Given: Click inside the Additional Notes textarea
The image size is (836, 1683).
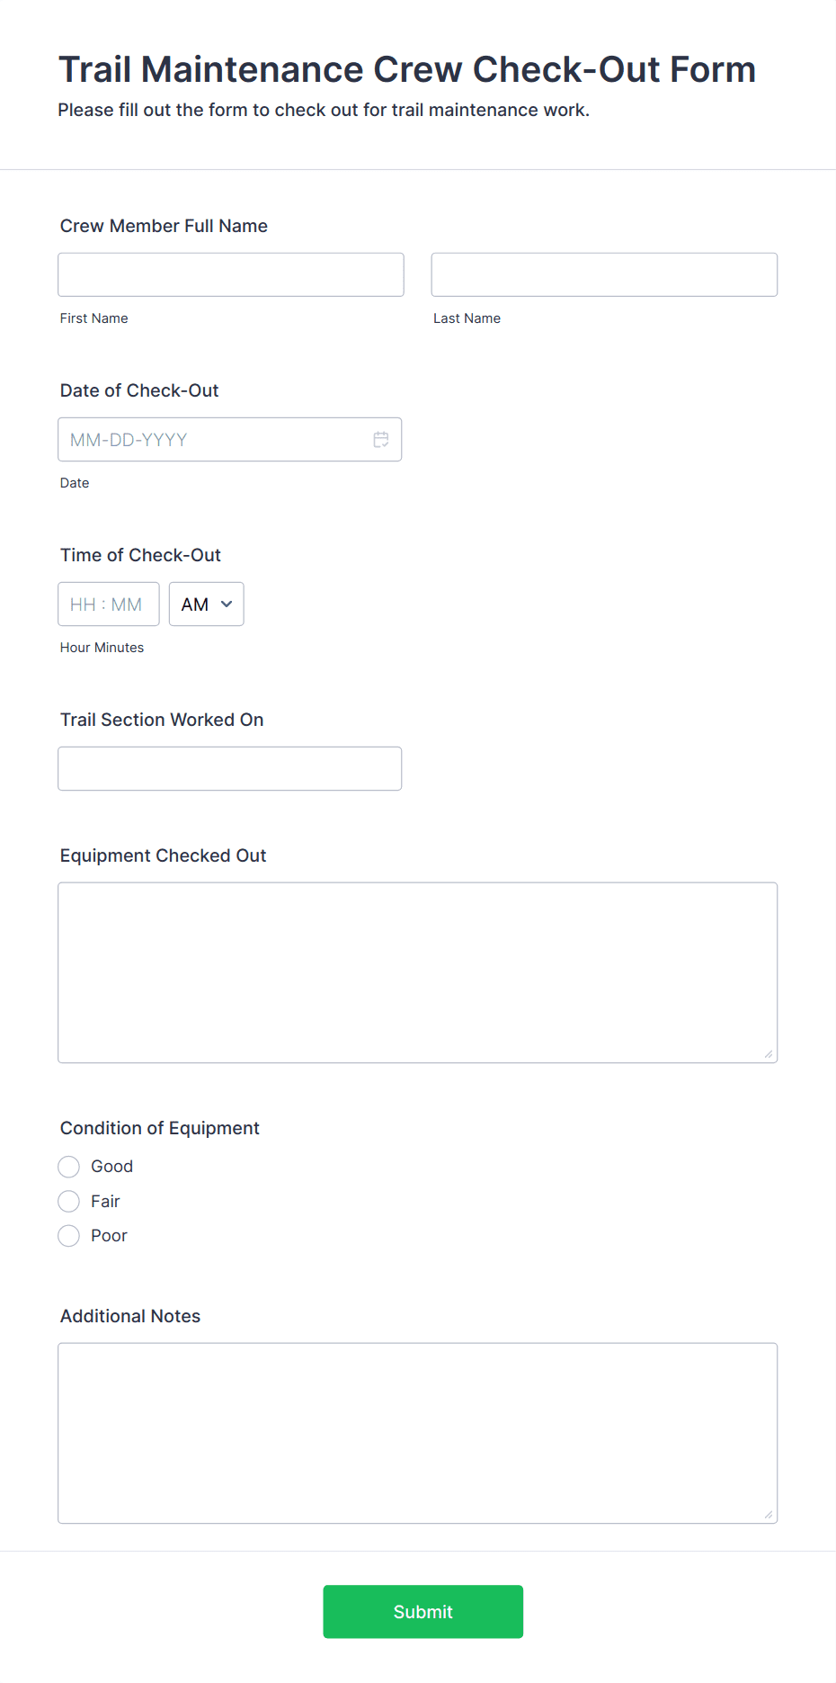Looking at the screenshot, I should (418, 1433).
